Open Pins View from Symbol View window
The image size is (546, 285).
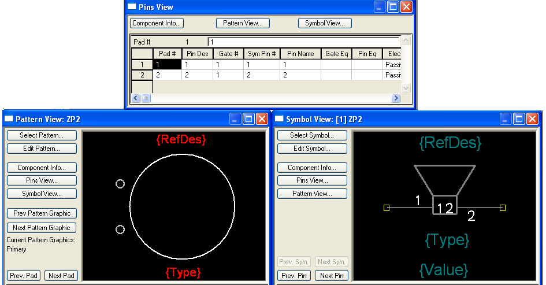[x=312, y=180]
